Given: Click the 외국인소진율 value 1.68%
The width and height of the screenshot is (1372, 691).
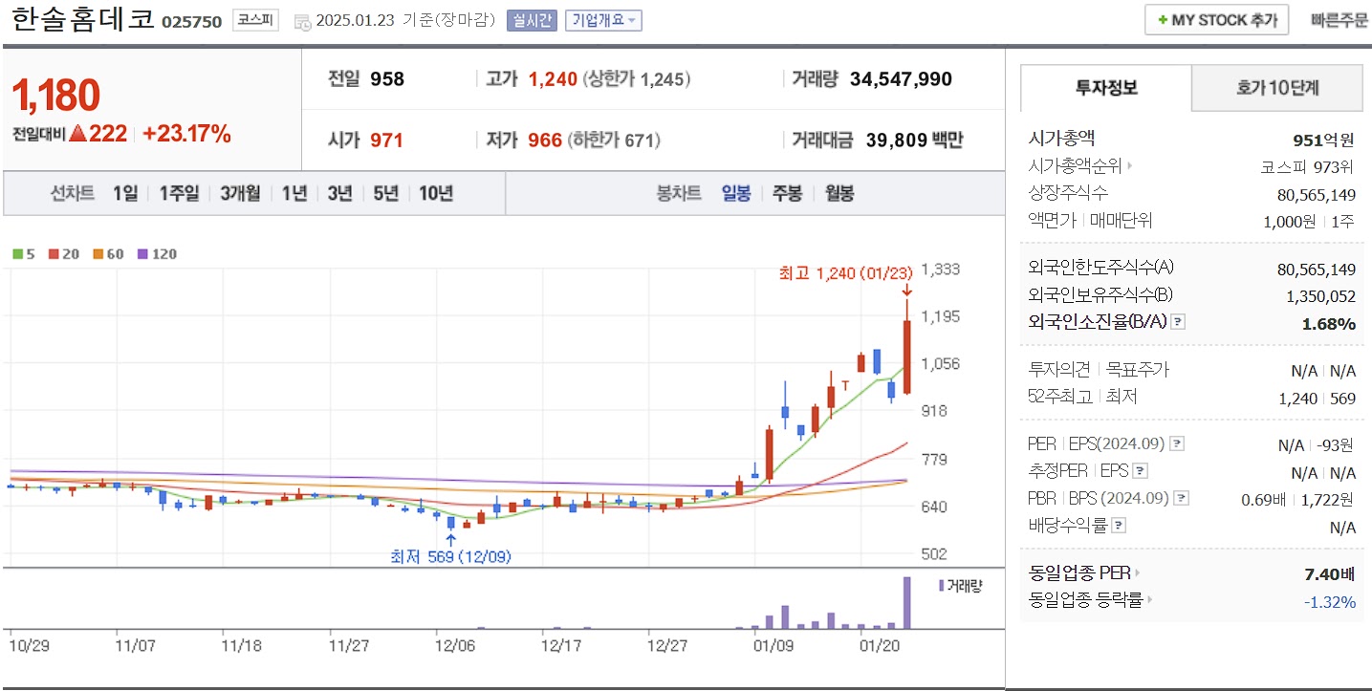Looking at the screenshot, I should click(x=1329, y=324).
